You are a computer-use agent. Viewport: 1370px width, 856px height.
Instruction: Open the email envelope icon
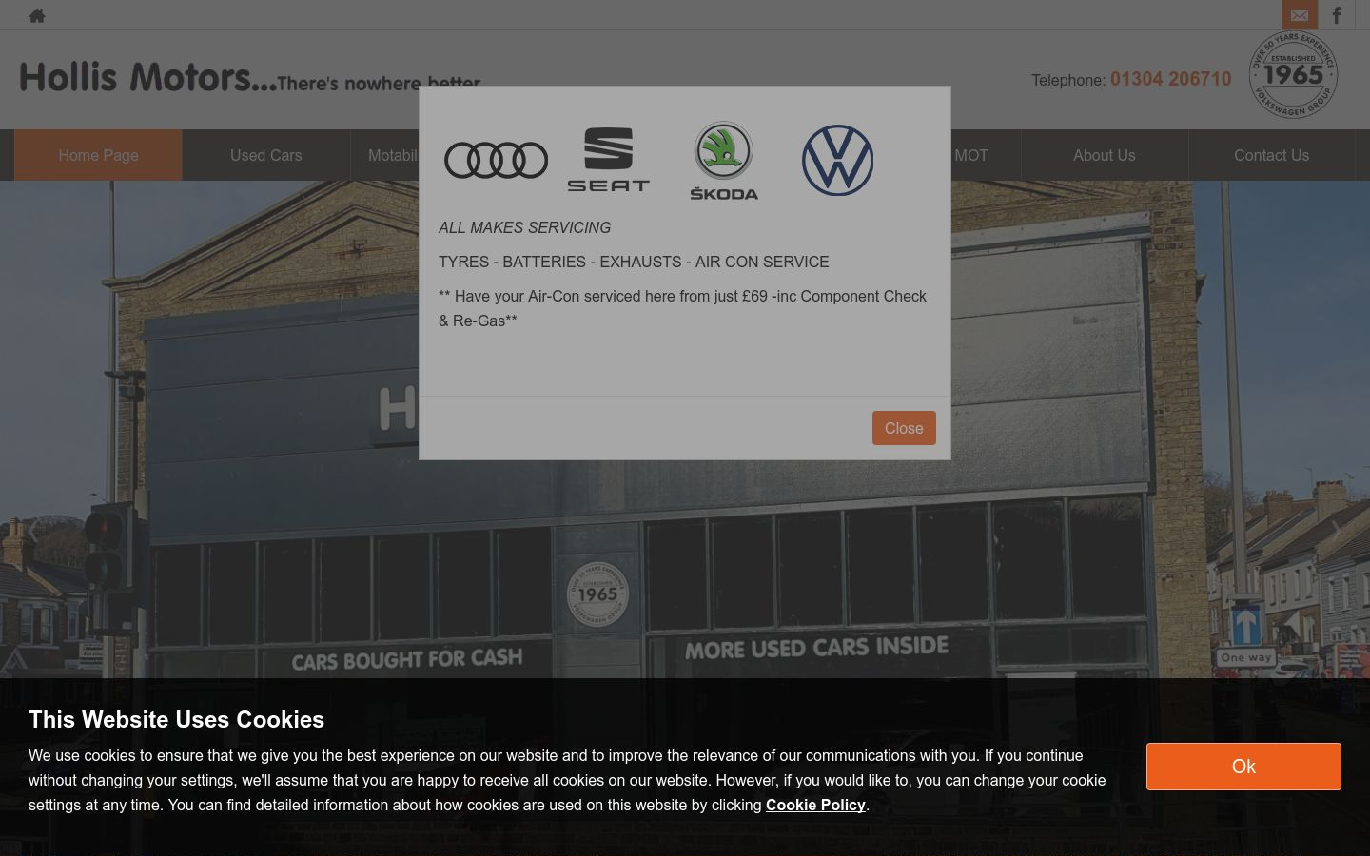tap(1300, 15)
